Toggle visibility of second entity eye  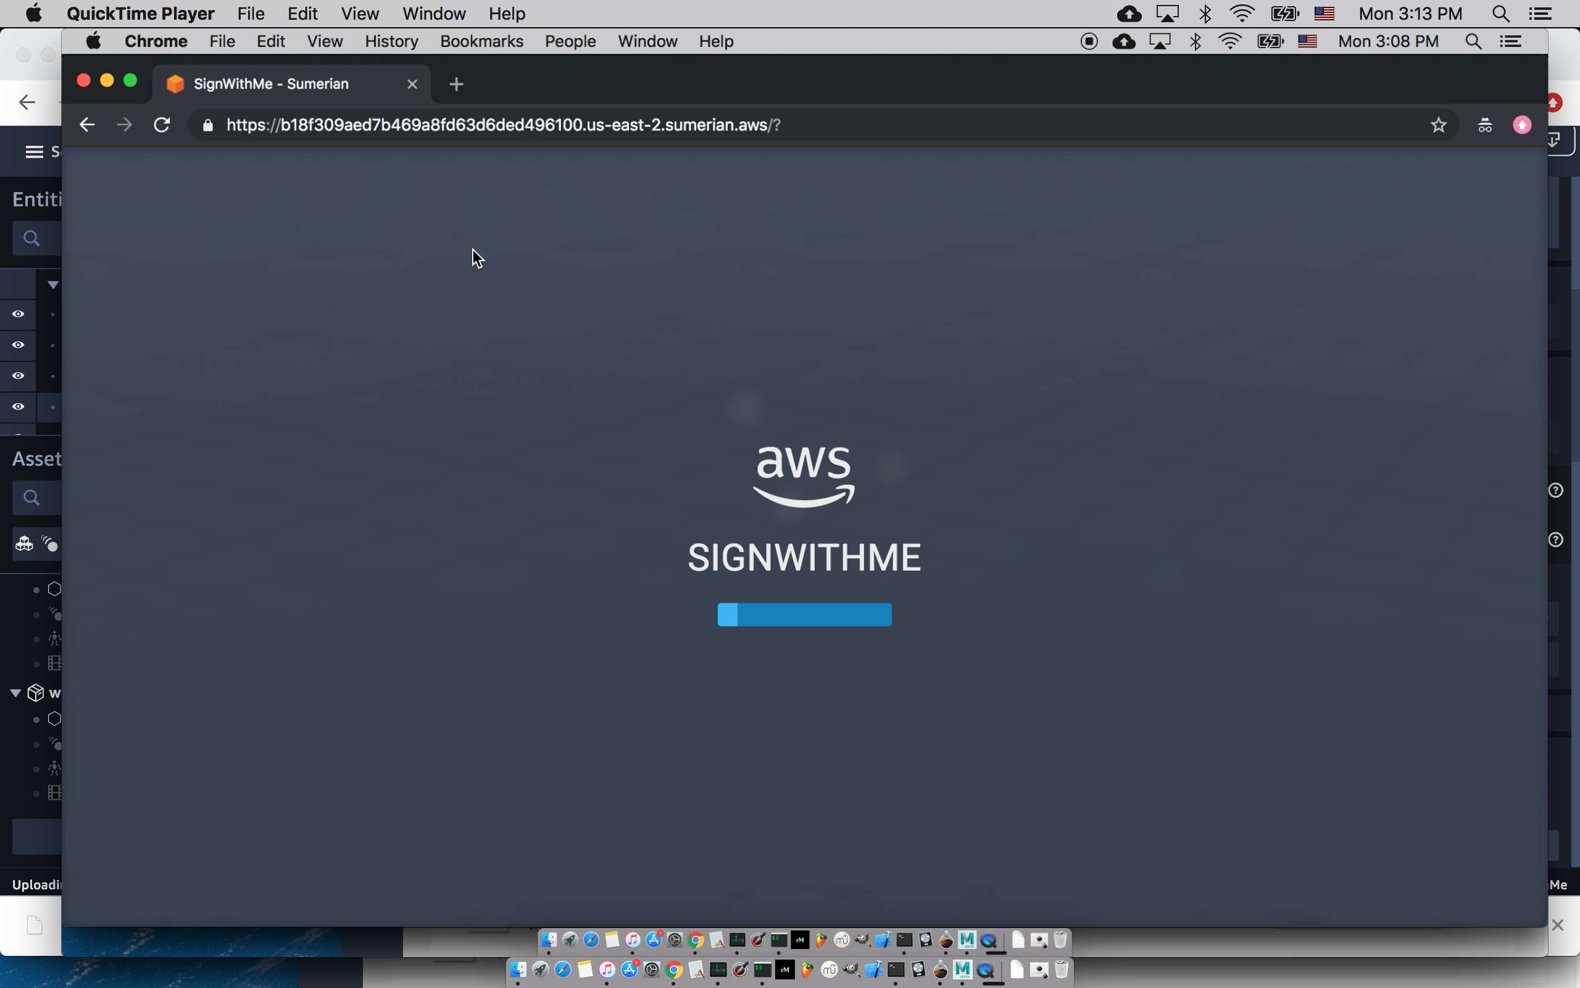click(x=19, y=345)
